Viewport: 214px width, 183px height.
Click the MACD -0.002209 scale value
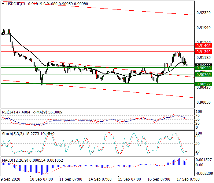pyautogui.click(x=204, y=174)
